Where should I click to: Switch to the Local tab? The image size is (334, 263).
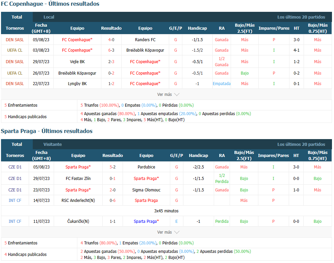(49, 17)
